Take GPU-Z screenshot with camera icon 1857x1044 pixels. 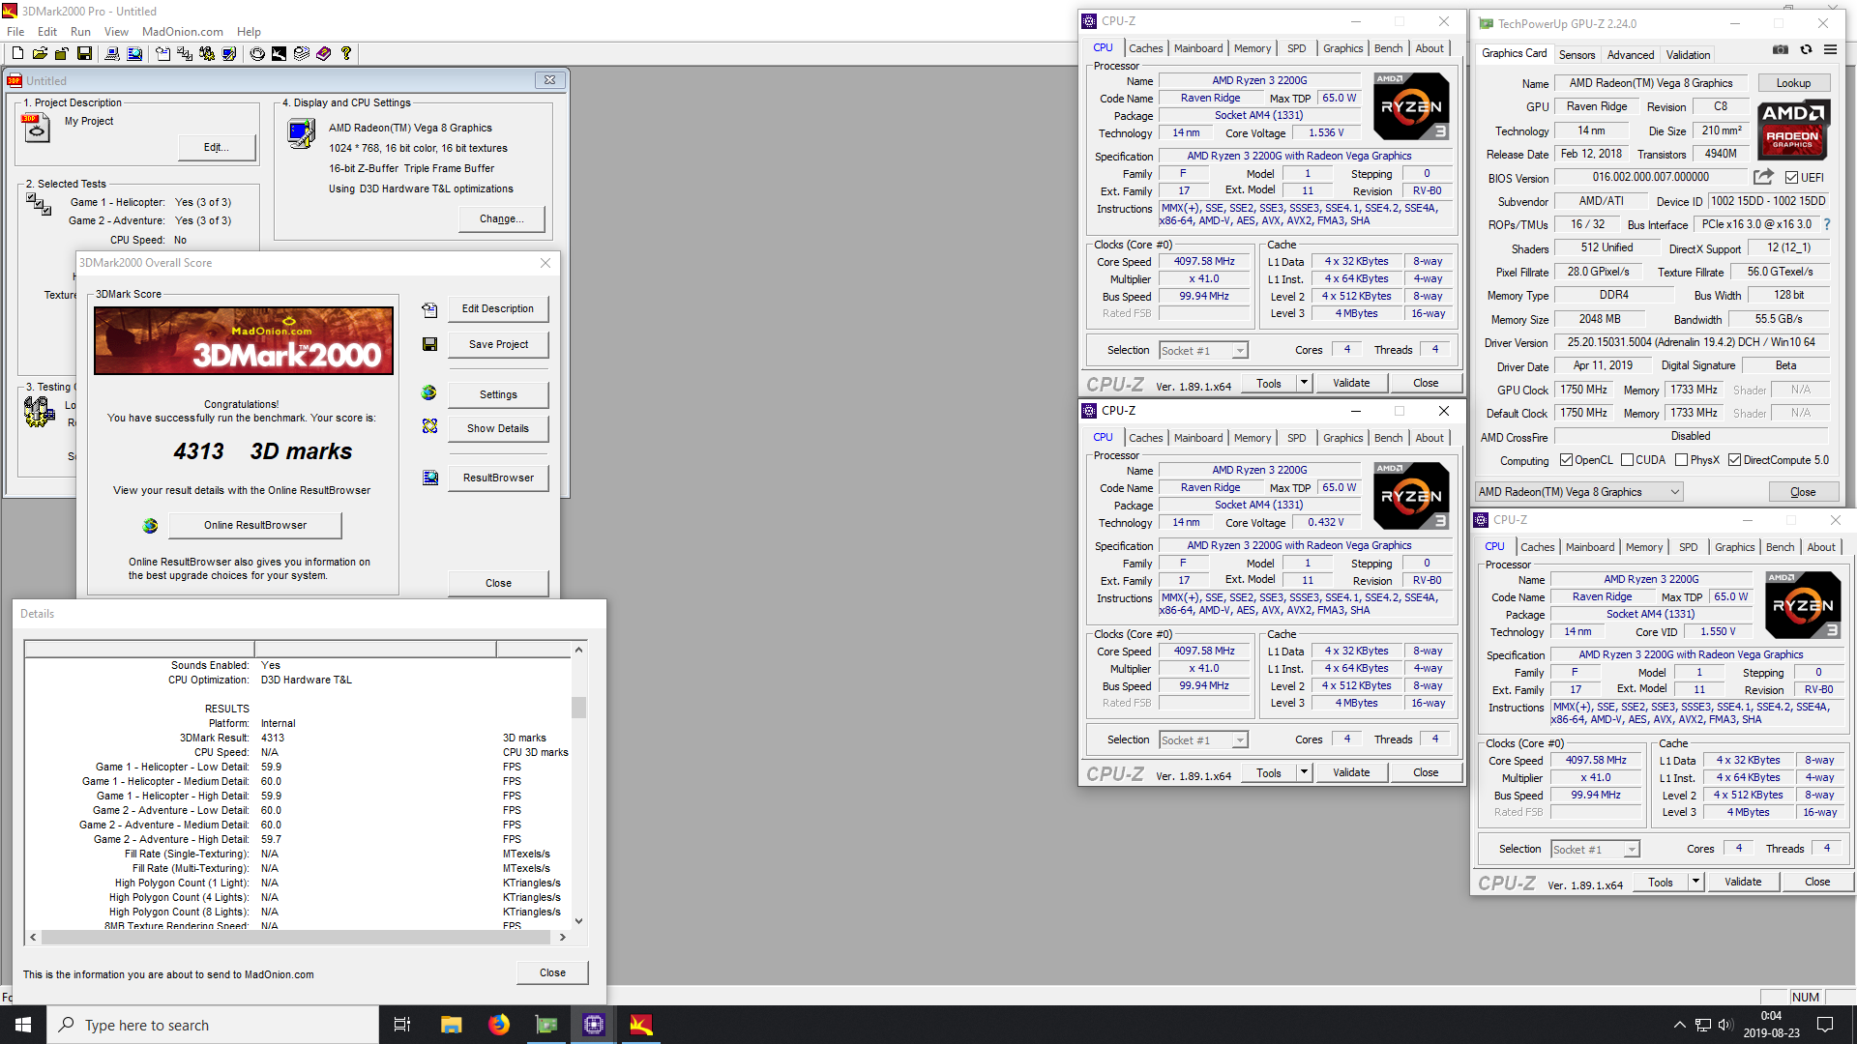pyautogui.click(x=1780, y=49)
